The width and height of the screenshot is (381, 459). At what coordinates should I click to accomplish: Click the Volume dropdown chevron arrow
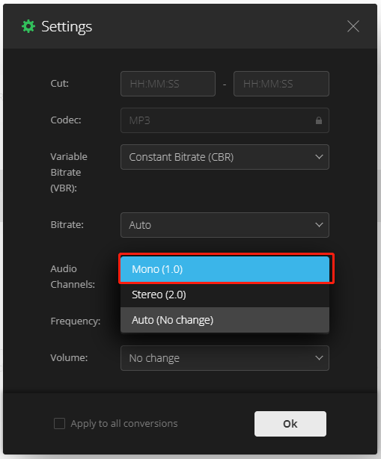319,358
